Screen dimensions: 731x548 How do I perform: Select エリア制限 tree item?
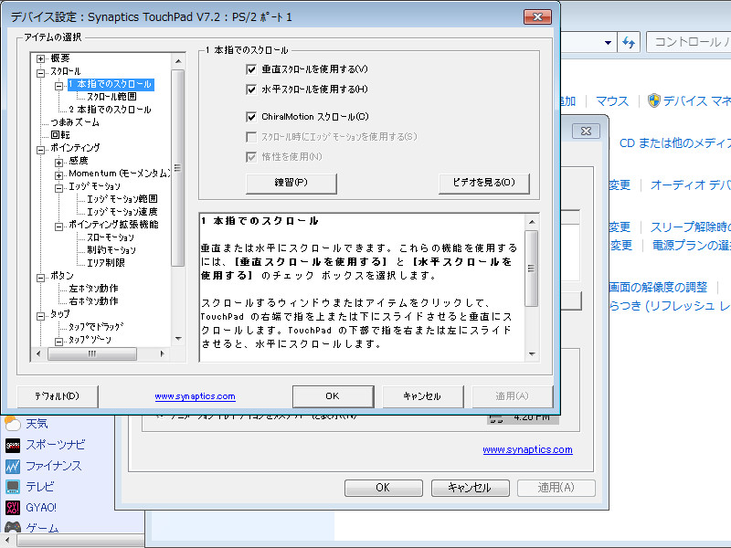[x=106, y=263]
